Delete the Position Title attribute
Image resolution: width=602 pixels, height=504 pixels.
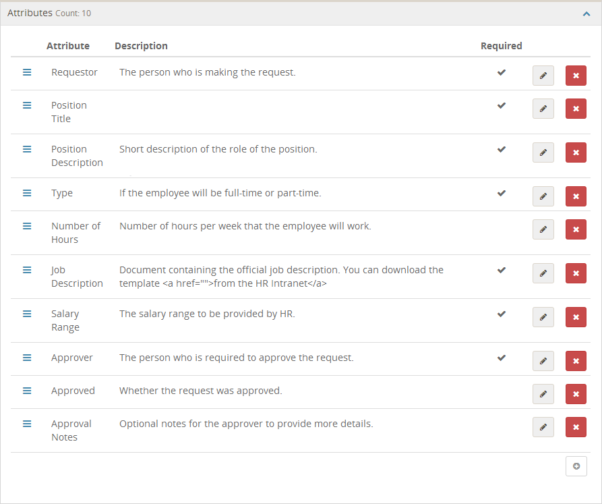[576, 109]
